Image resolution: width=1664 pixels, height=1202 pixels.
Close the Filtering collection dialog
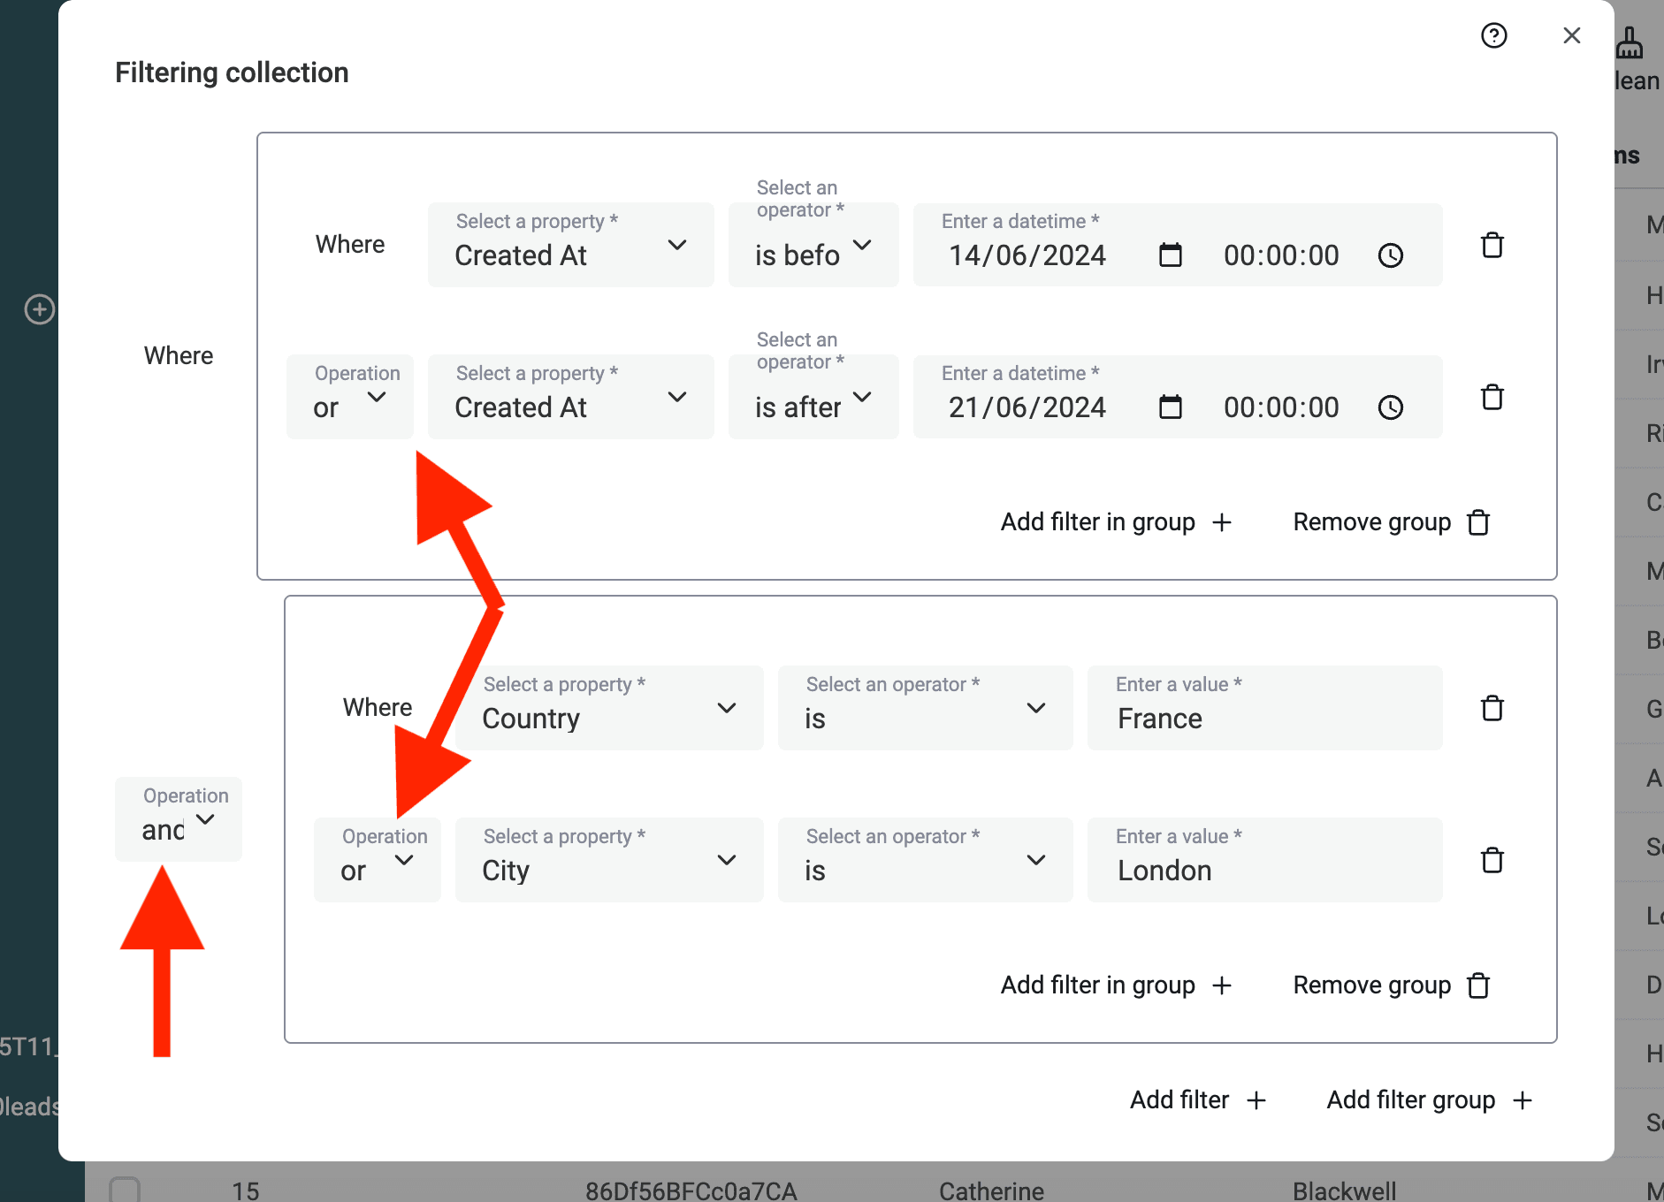pyautogui.click(x=1571, y=35)
